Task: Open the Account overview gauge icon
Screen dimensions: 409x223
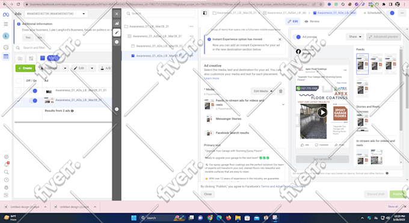Action: [x=6, y=47]
